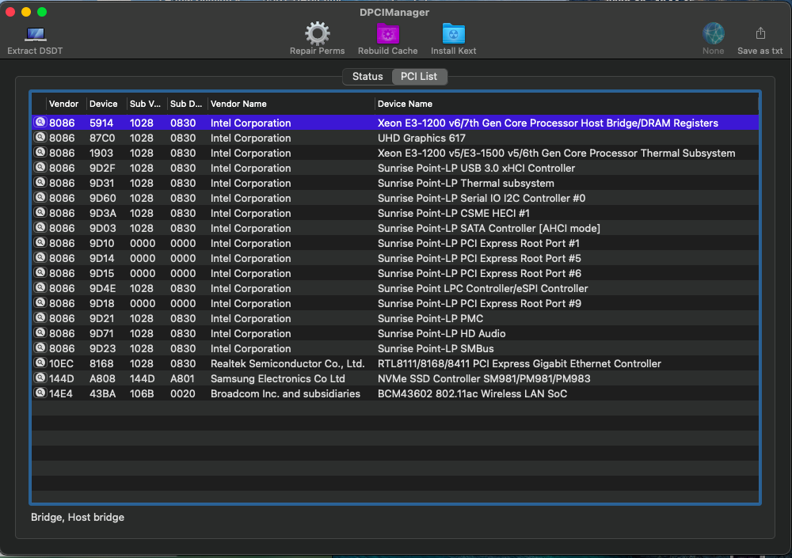Select PCI Express Root Port #1 entry
This screenshot has height=558, width=792.
click(x=478, y=244)
